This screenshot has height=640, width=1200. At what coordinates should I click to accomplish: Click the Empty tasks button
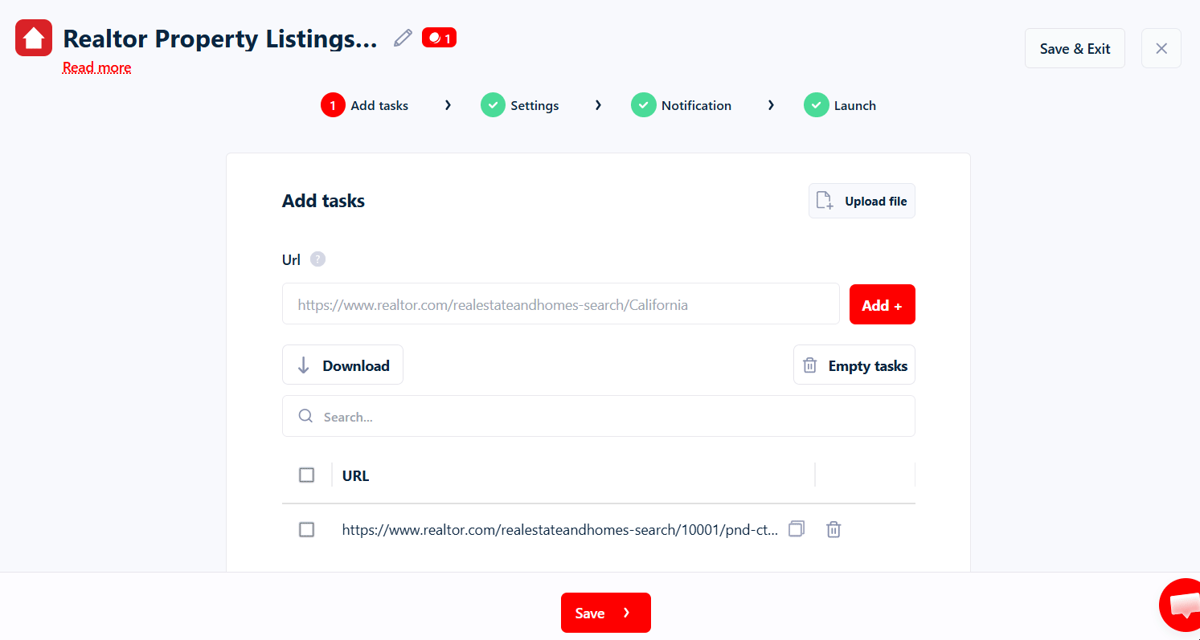click(854, 365)
